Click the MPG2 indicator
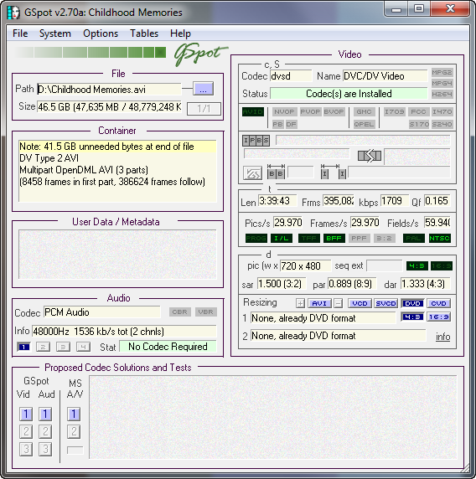Image resolution: width=476 pixels, height=479 pixels. point(442,72)
